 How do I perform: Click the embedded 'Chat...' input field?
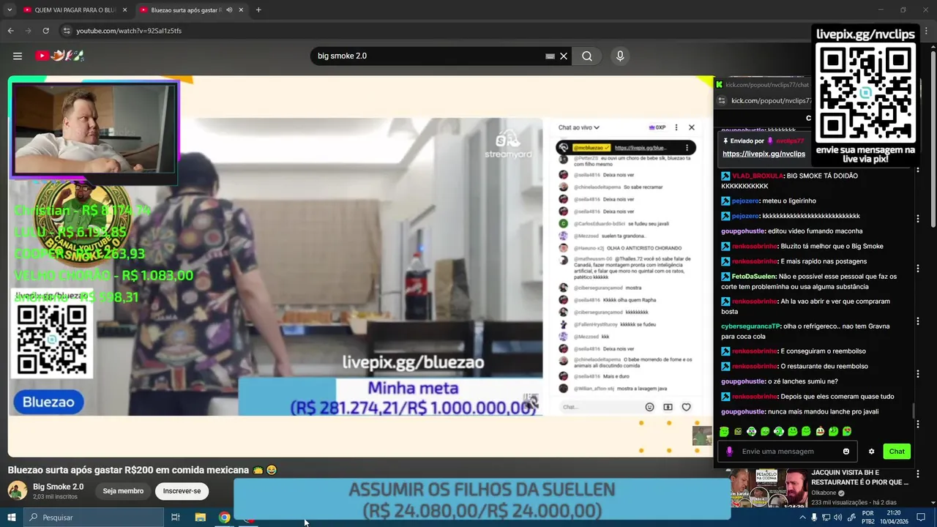[600, 407]
